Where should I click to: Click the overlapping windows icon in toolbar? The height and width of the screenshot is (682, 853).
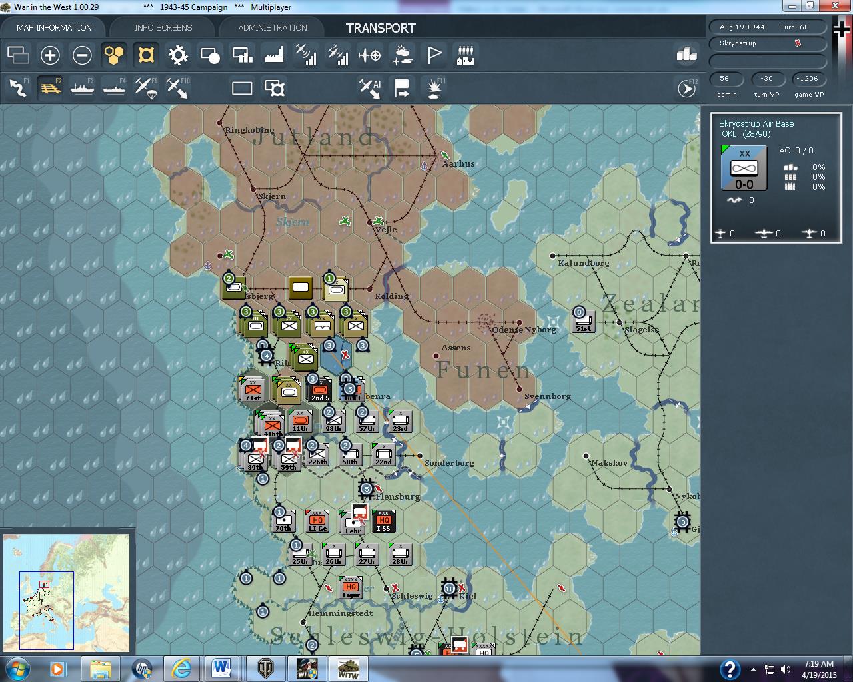point(18,55)
